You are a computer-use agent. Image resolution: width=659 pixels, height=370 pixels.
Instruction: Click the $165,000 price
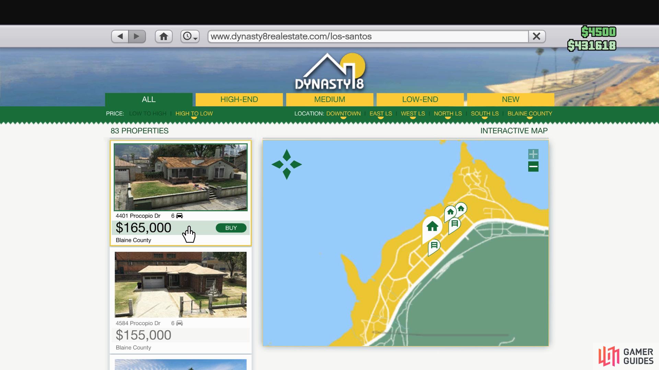pos(143,228)
